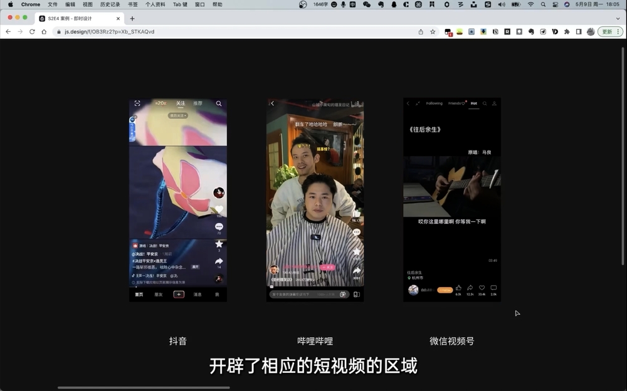Click the vertical page scrollbar thumb
Screen dimensions: 627x391
[x=623, y=156]
